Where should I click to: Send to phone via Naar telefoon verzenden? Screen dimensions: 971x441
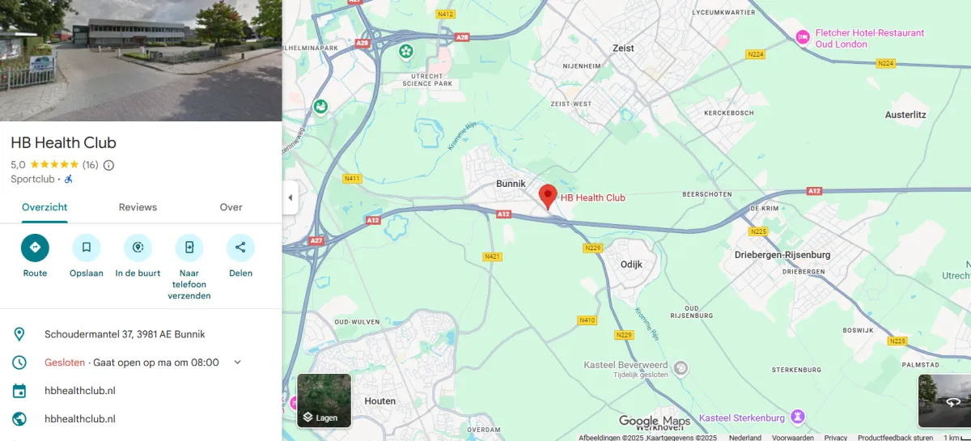coord(189,248)
